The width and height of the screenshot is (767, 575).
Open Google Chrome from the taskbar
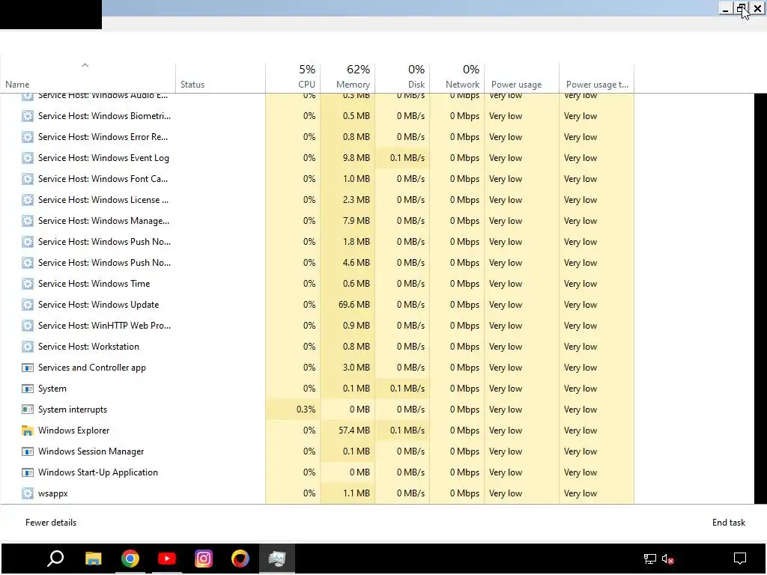[130, 559]
